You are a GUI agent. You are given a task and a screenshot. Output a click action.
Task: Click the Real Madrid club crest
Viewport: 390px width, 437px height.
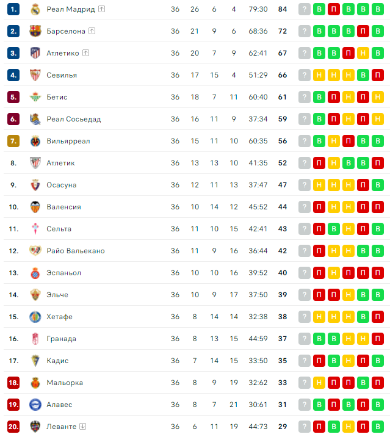pyautogui.click(x=35, y=9)
